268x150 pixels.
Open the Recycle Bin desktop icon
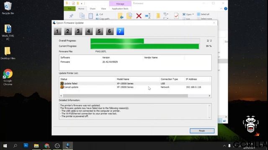[8, 8]
